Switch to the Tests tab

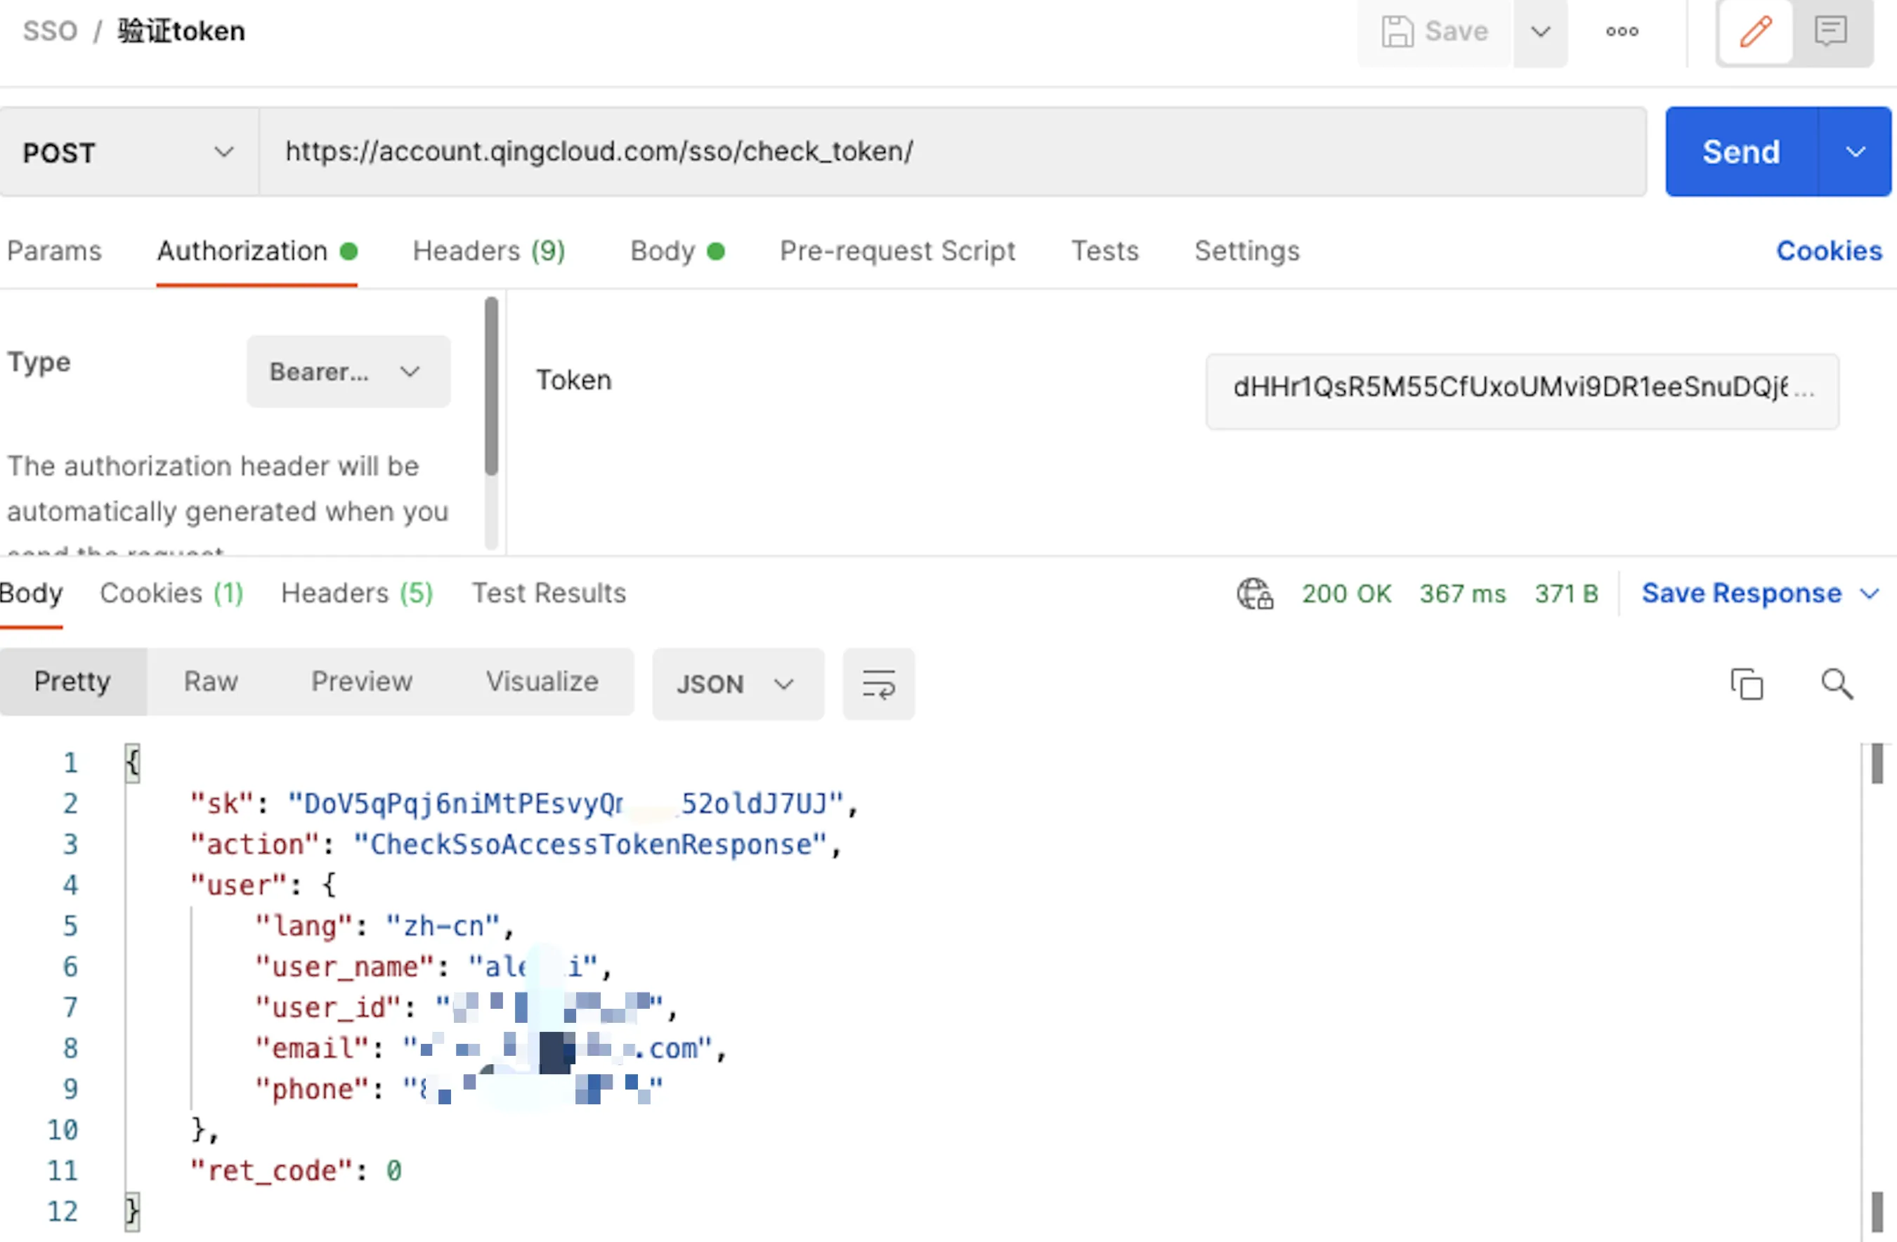pyautogui.click(x=1104, y=251)
